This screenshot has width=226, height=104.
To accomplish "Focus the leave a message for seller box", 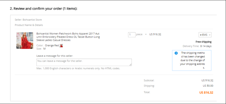I will tap(84, 62).
